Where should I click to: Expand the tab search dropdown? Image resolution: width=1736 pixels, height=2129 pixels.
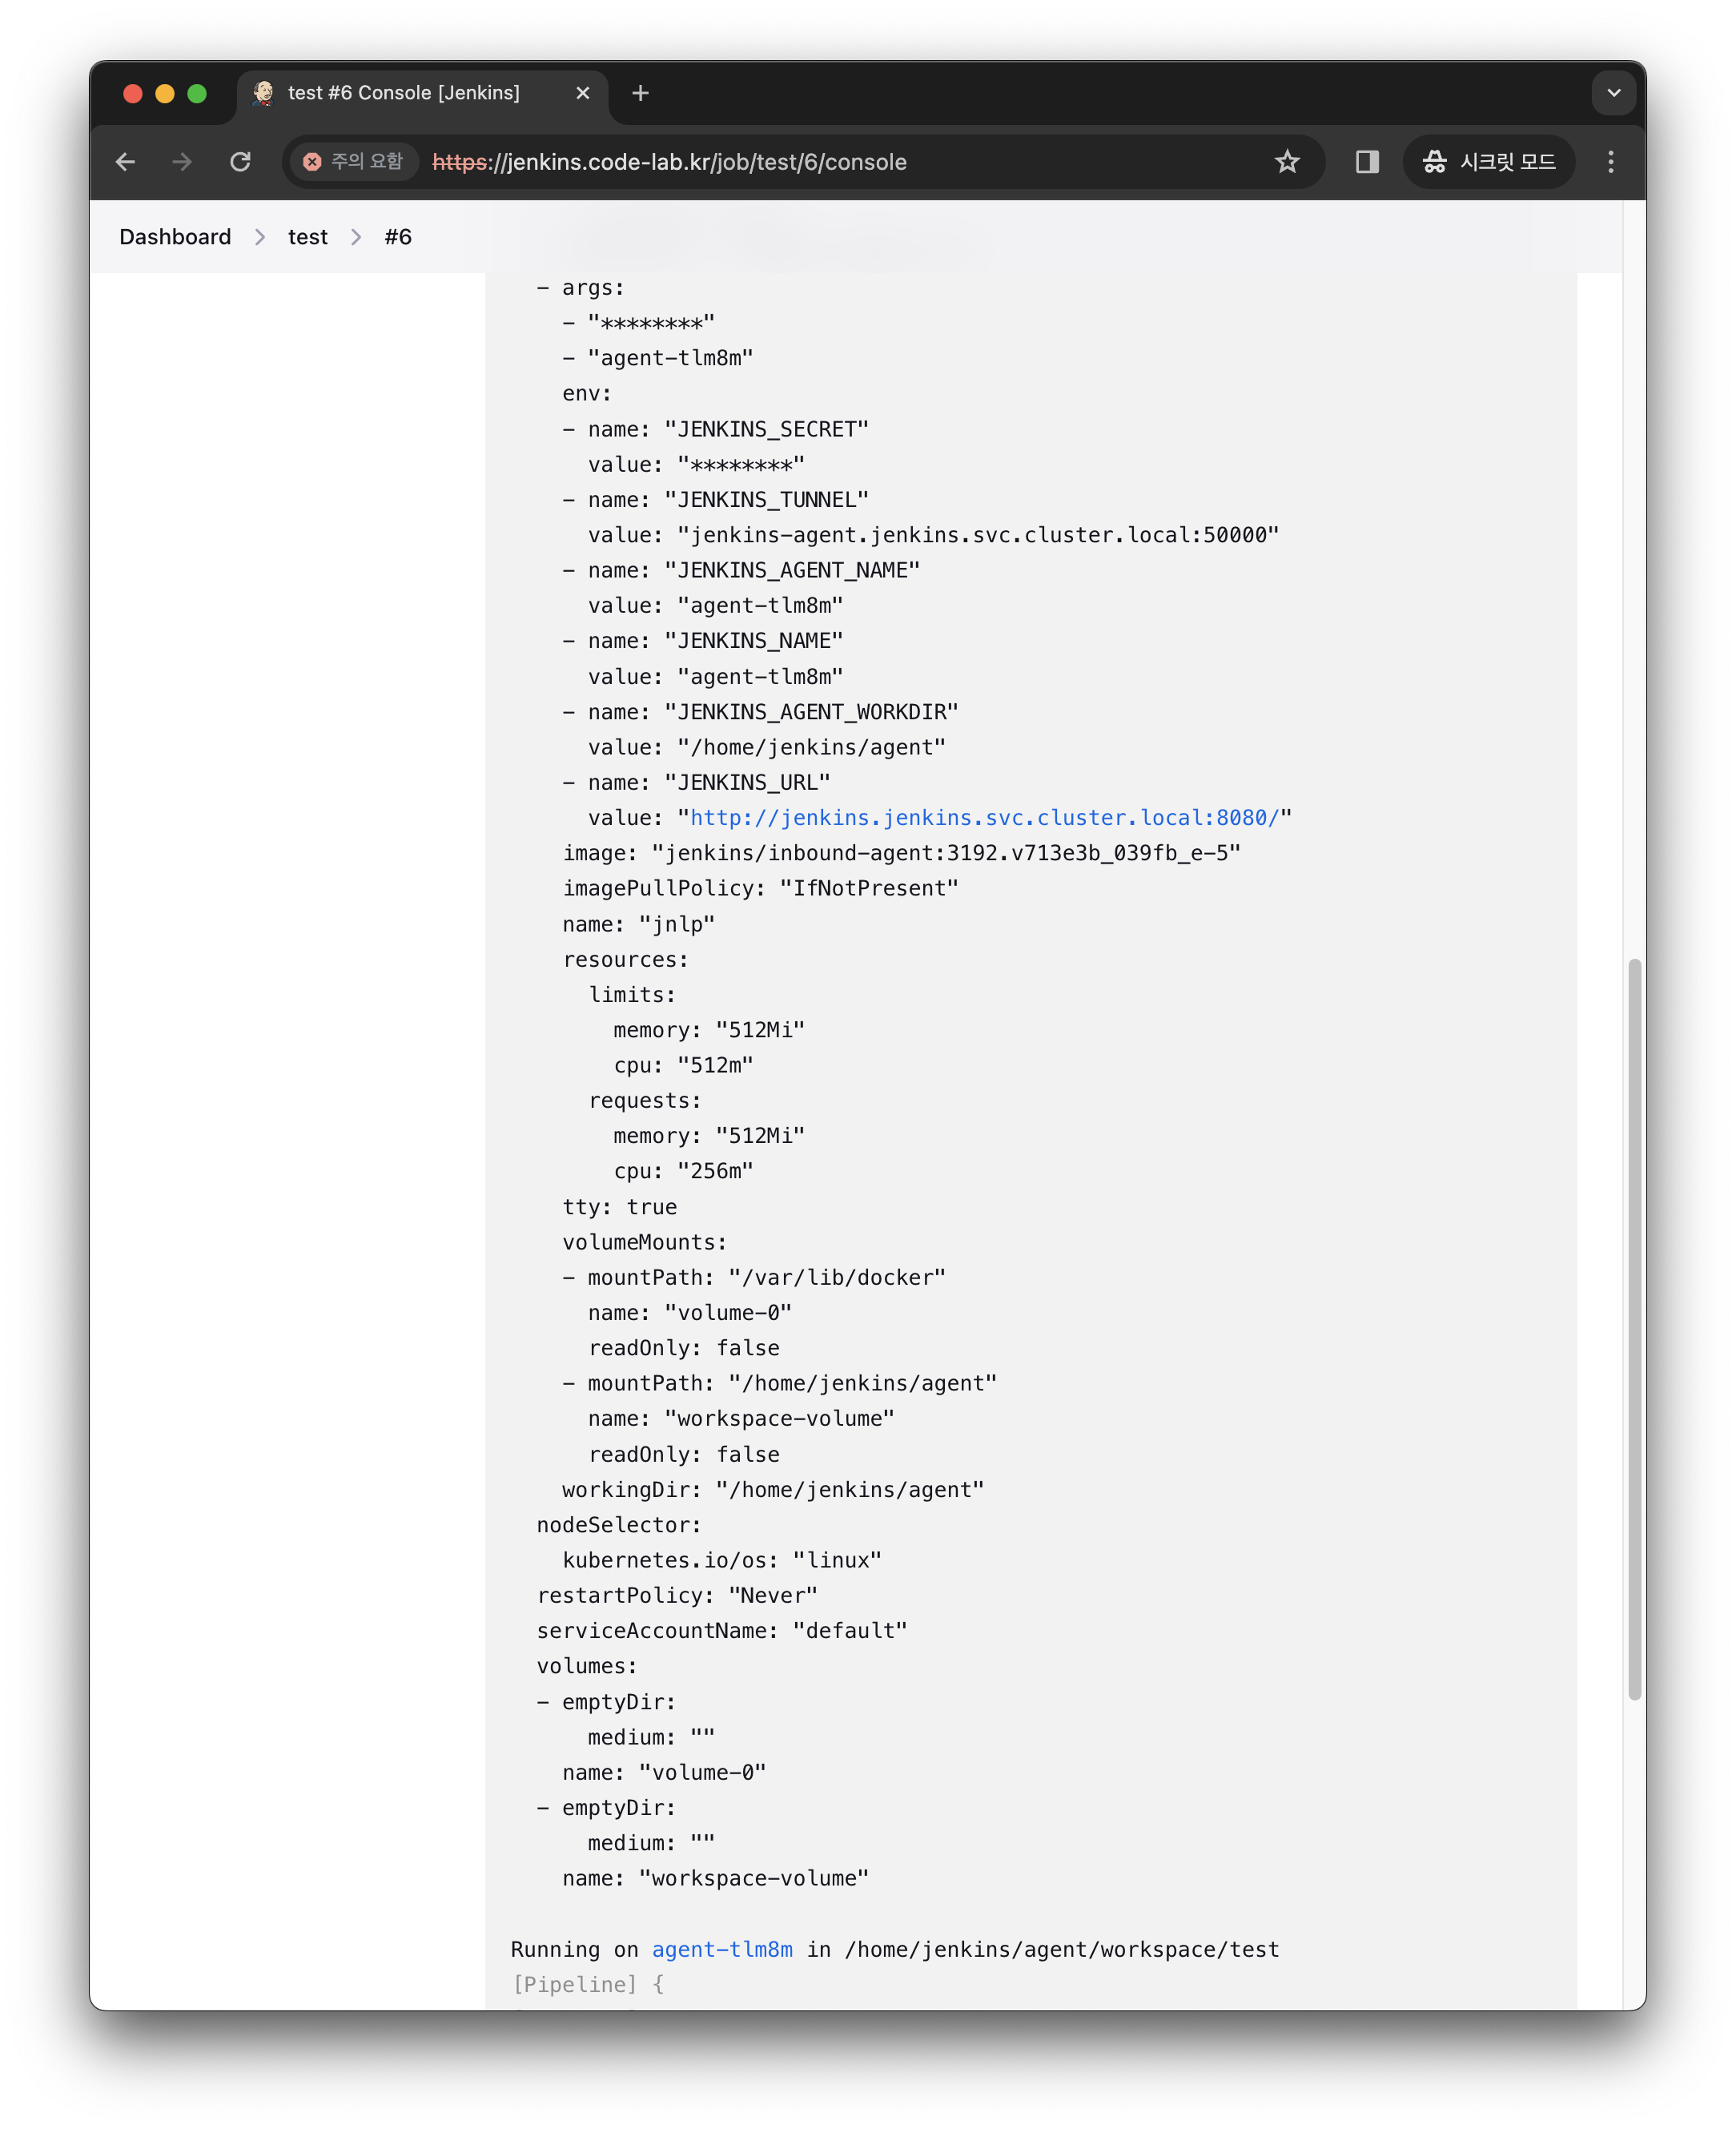click(1613, 93)
